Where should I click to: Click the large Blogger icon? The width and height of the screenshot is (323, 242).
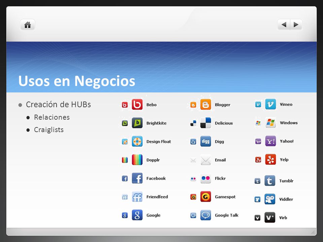(206, 104)
